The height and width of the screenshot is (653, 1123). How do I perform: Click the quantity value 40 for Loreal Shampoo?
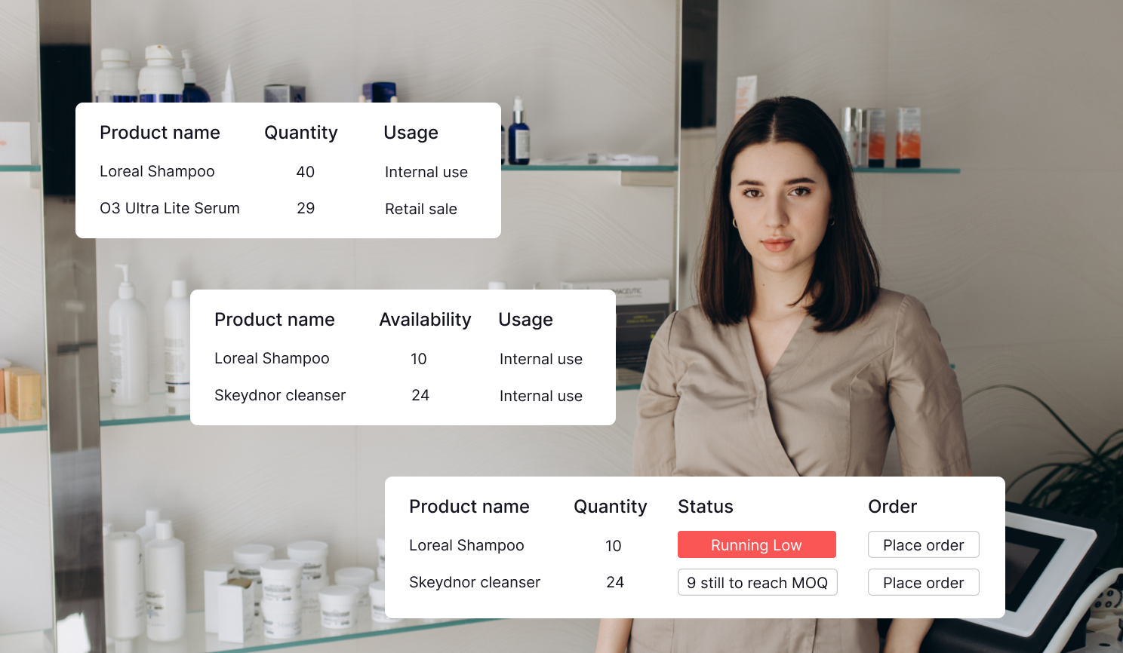click(x=305, y=171)
